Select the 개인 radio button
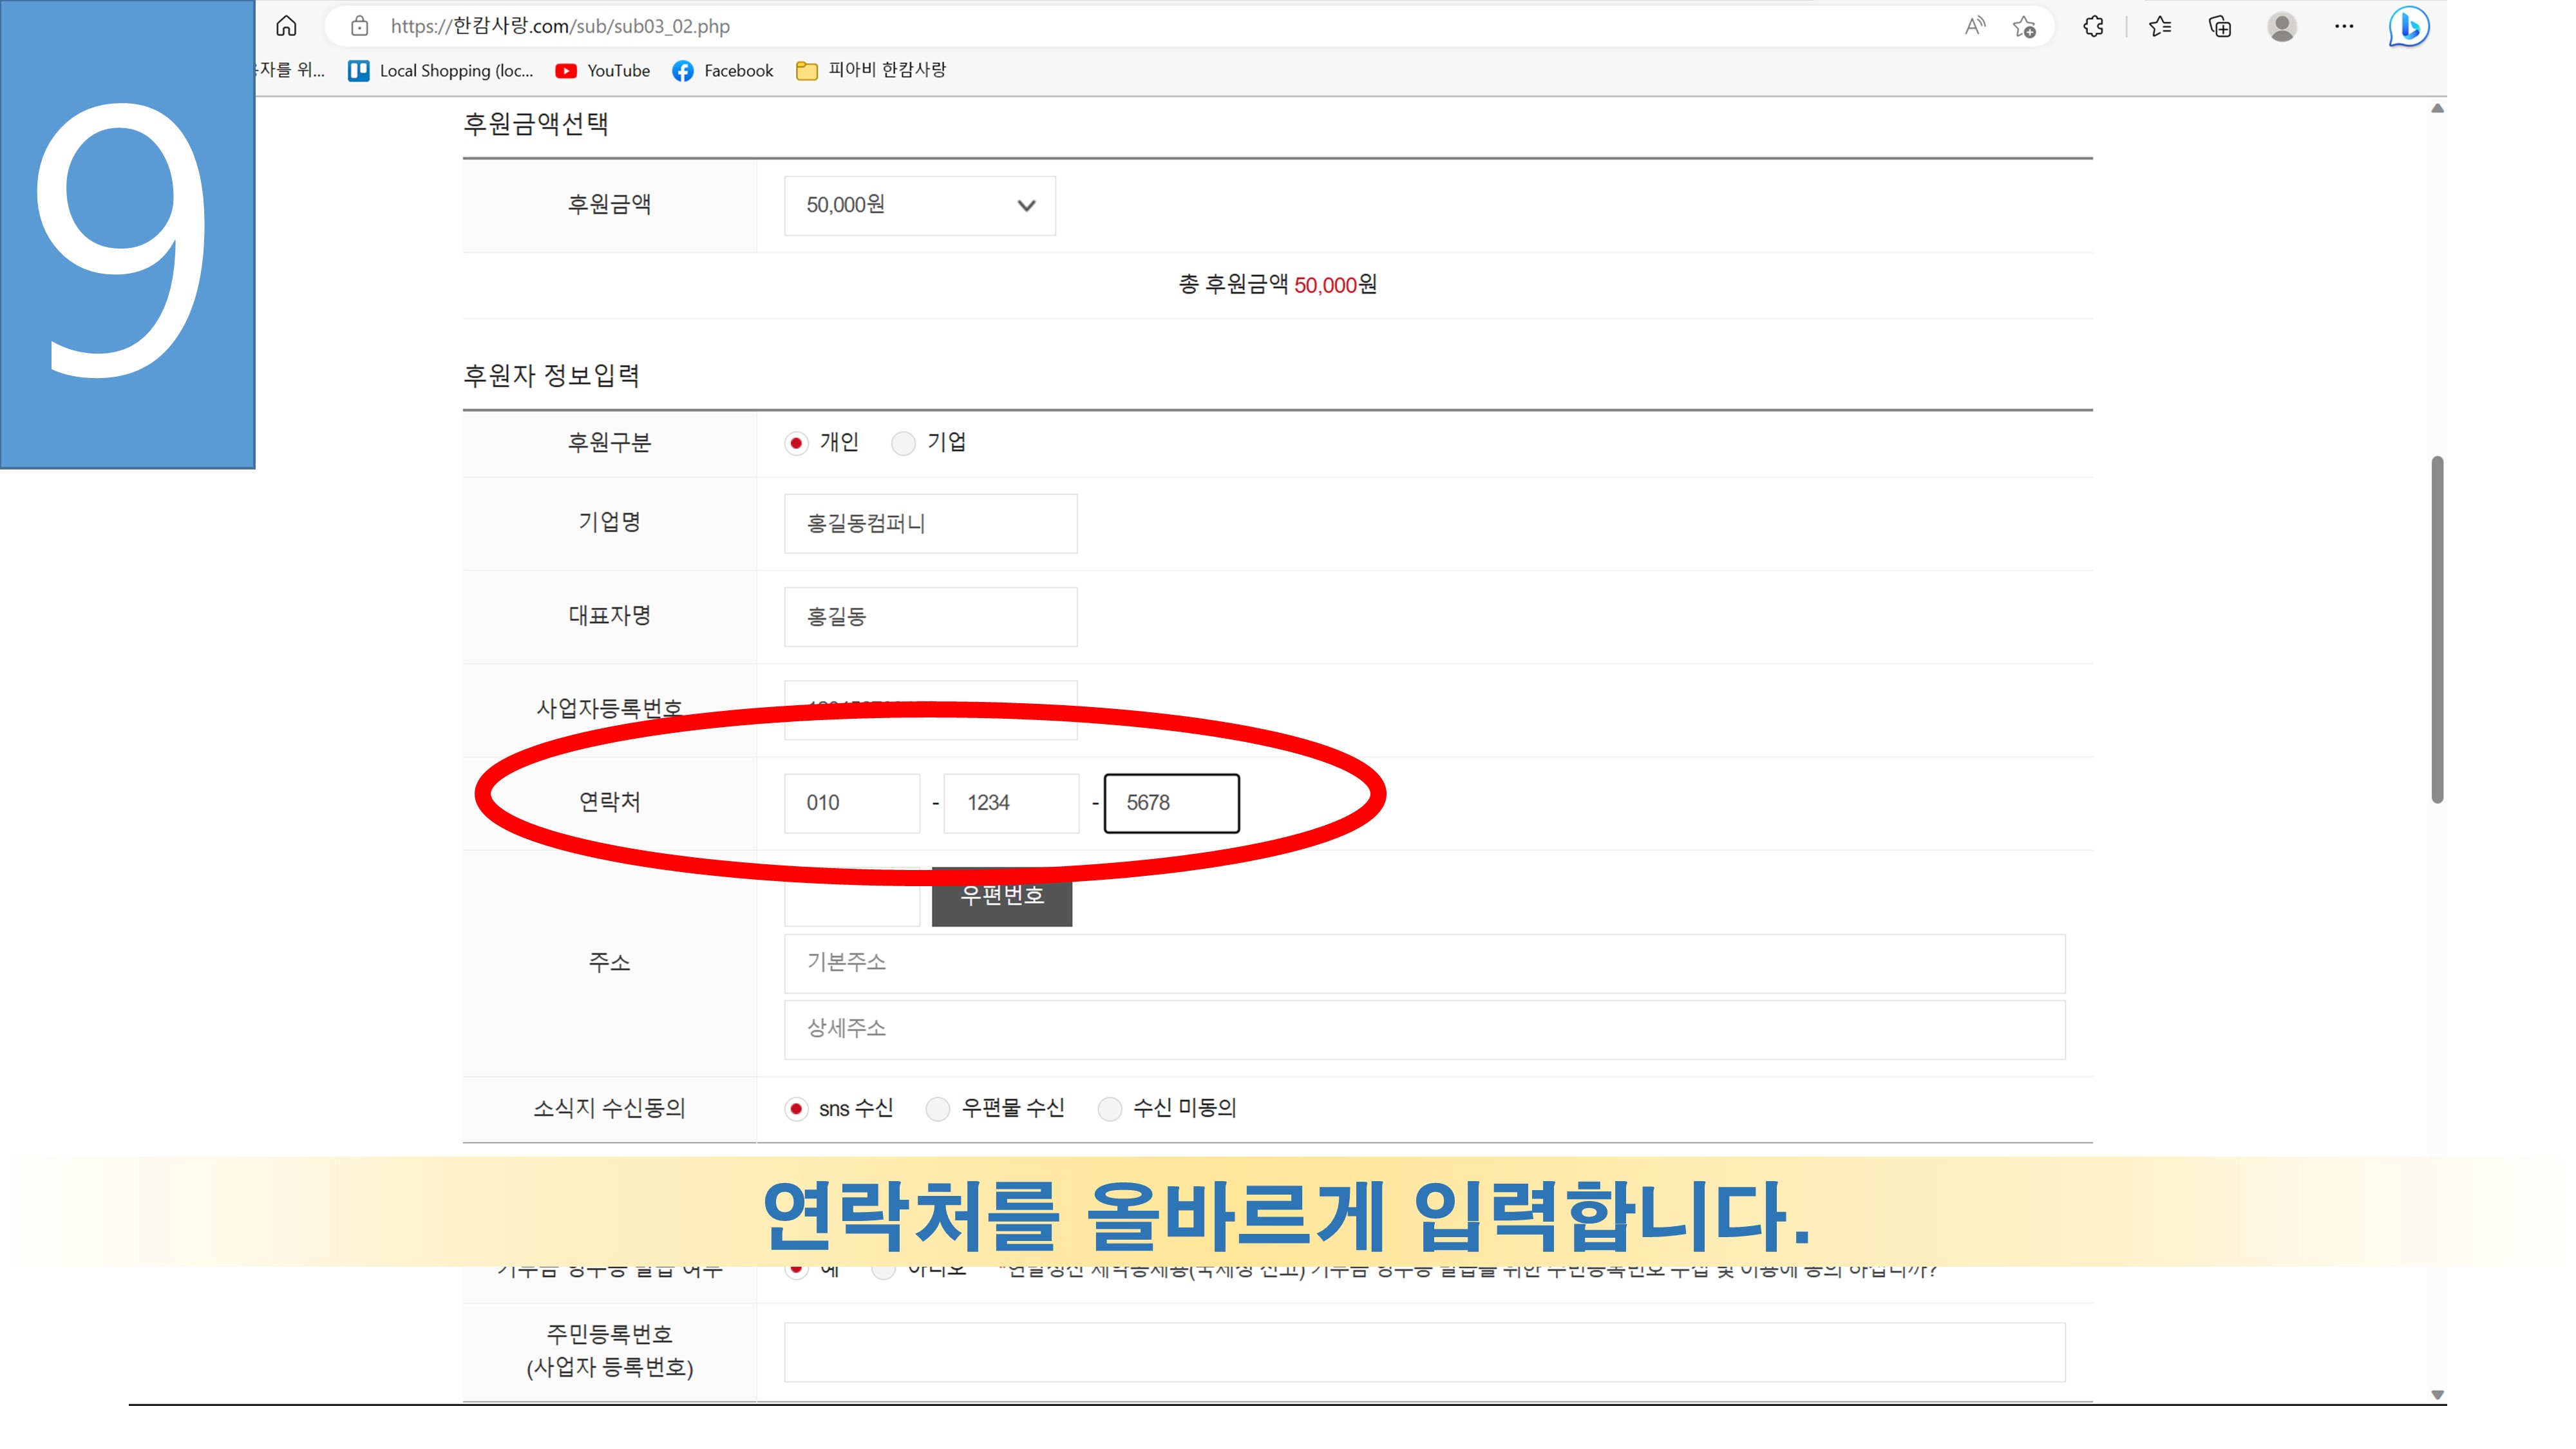Image resolution: width=2576 pixels, height=1449 pixels. pos(796,443)
